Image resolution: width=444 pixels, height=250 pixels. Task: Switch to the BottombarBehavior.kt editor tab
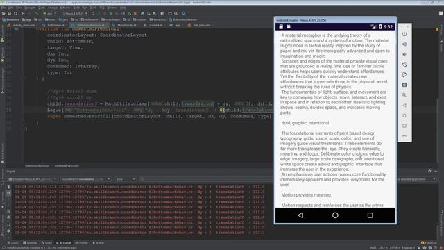pyautogui.click(x=89, y=25)
